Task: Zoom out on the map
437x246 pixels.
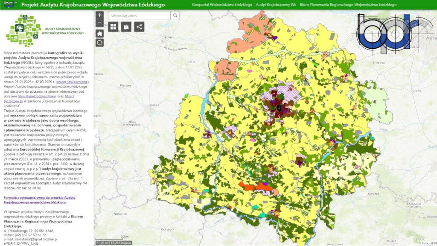Action: [99, 22]
